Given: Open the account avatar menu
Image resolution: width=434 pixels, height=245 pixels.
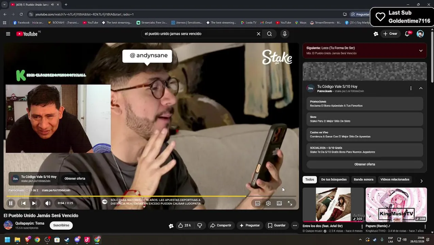Looking at the screenshot, I should point(420,34).
